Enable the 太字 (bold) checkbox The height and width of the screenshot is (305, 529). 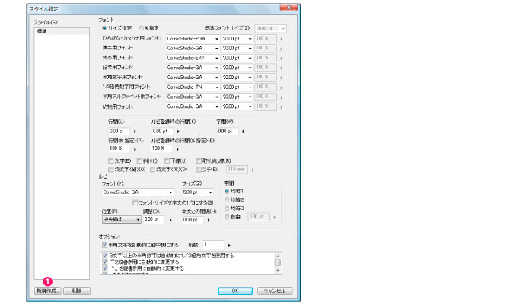[110, 161]
